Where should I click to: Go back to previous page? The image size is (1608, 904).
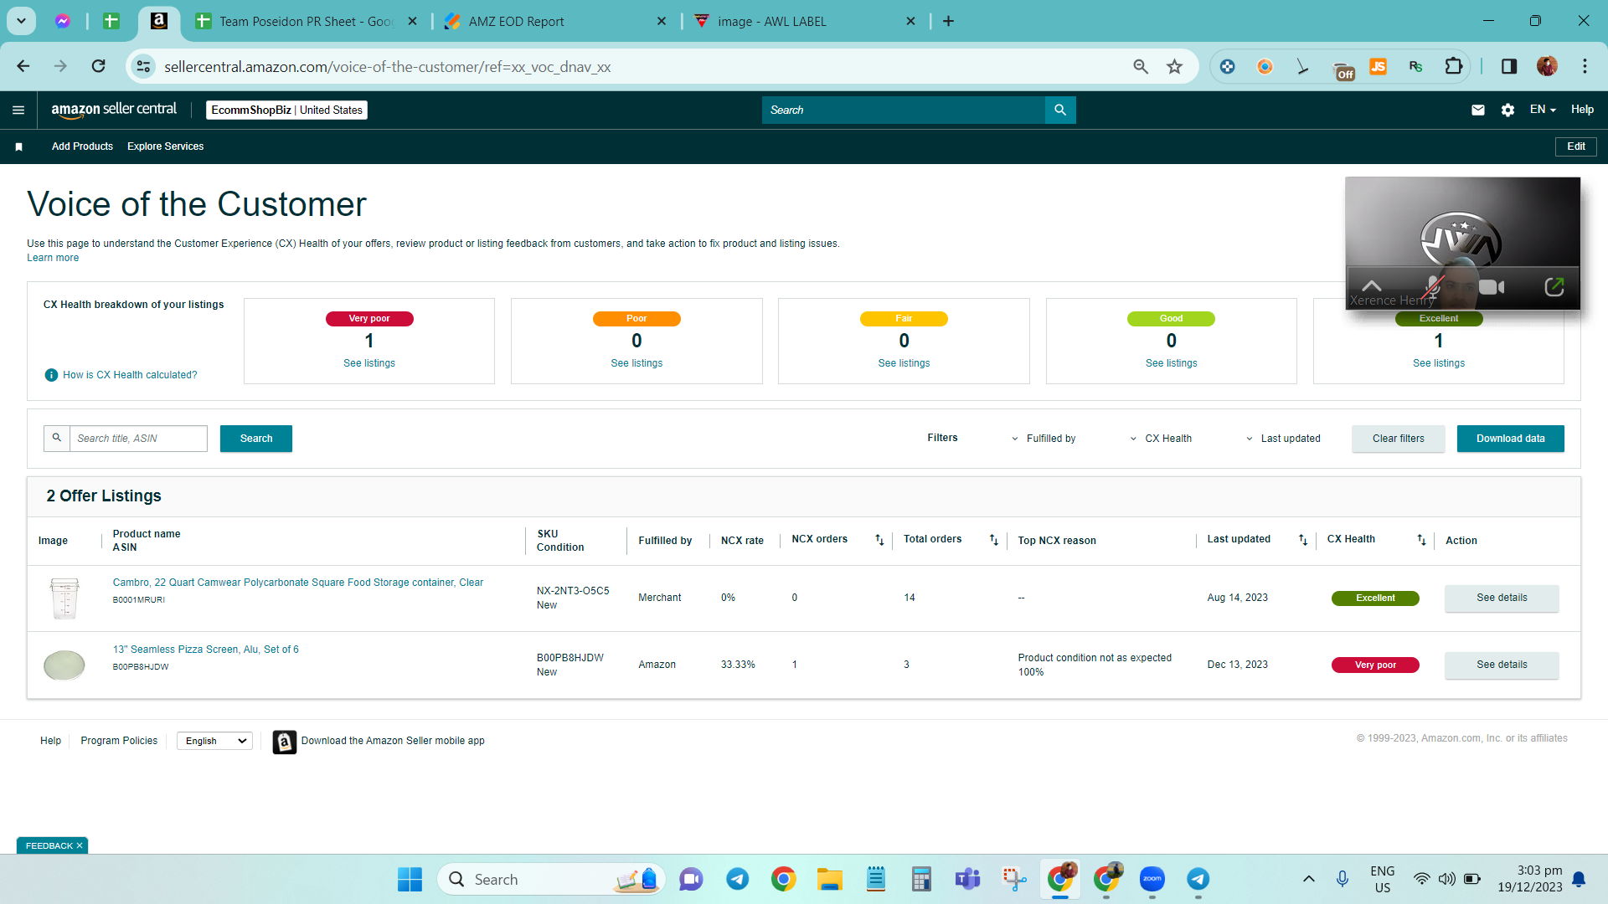click(x=23, y=66)
